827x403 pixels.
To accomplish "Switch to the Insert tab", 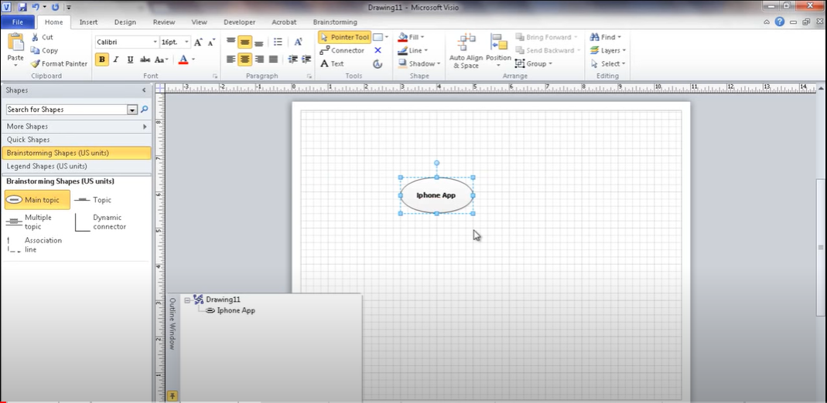I will point(88,22).
